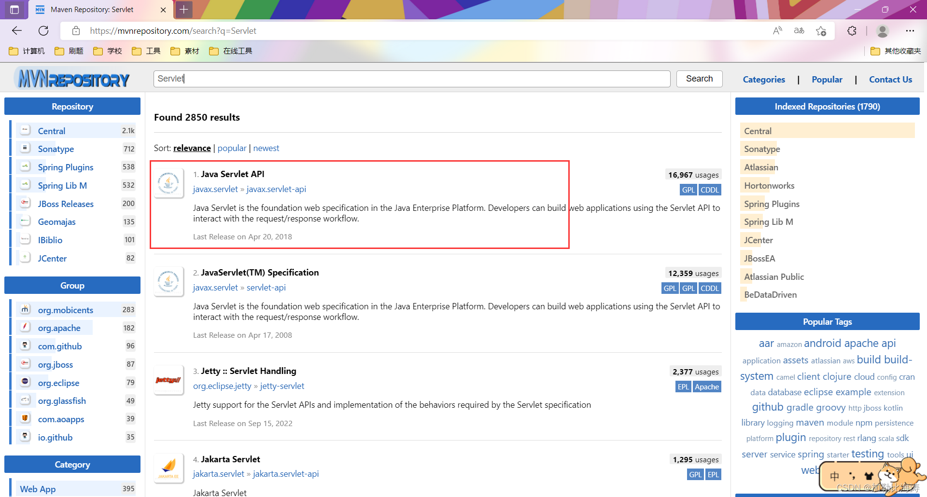The height and width of the screenshot is (497, 927).
Task: Open the Java Servlet API result title
Action: (233, 174)
